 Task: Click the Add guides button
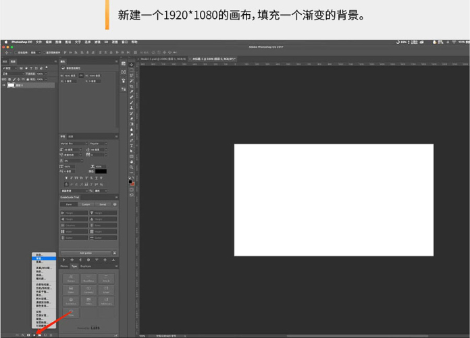coord(86,253)
